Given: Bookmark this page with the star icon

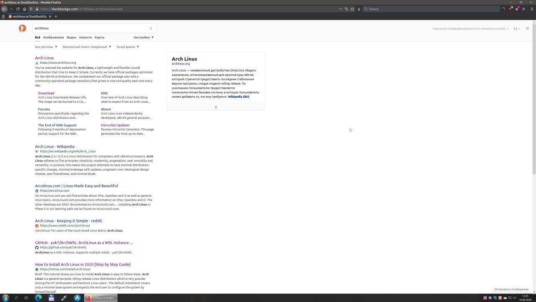Looking at the screenshot, I should coord(352,9).
